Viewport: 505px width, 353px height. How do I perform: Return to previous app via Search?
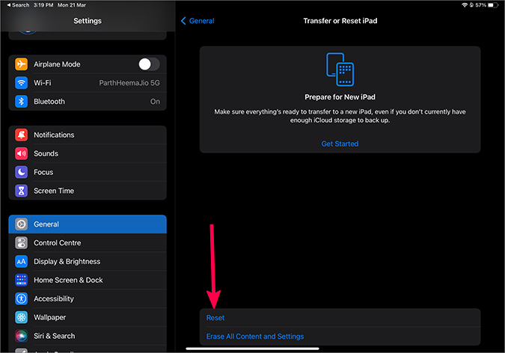pyautogui.click(x=18, y=5)
